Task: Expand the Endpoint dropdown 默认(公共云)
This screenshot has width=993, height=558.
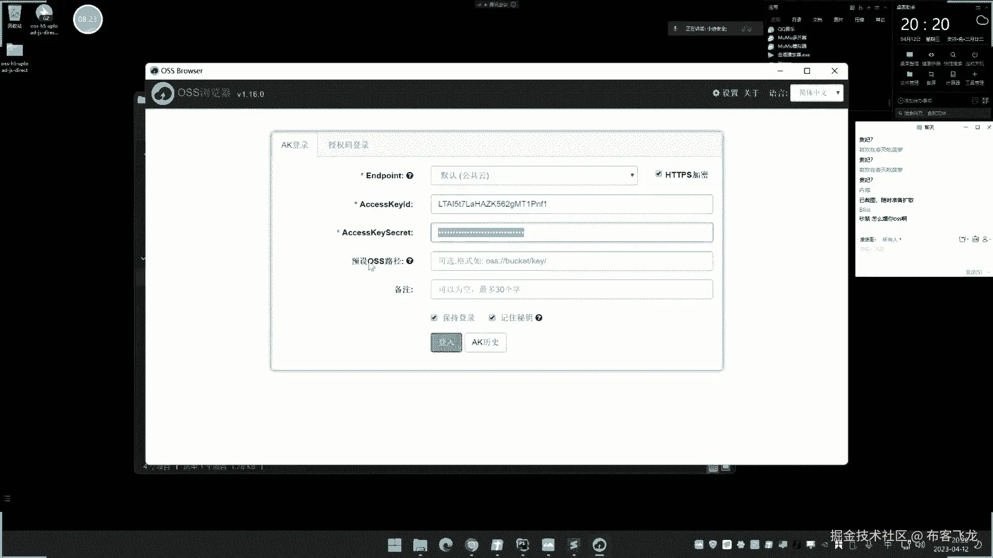Action: (534, 176)
